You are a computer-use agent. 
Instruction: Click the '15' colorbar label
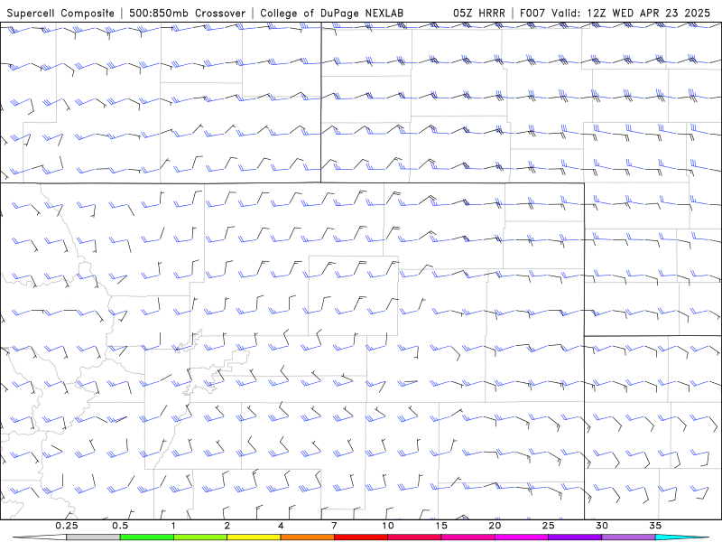coord(441,526)
